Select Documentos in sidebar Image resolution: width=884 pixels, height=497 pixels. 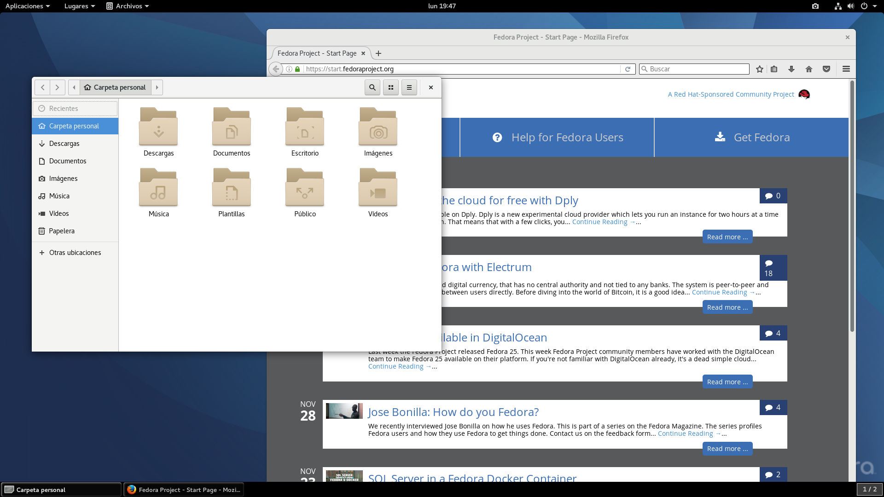[x=75, y=161]
